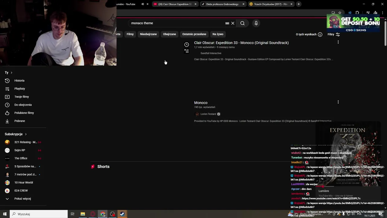Bookmark this page with the star
This screenshot has height=218, width=387.
click(340, 13)
